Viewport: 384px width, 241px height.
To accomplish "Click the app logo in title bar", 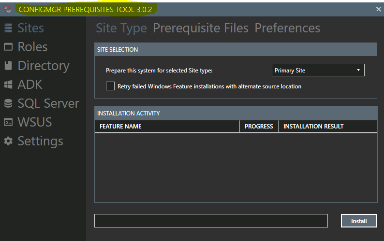I will pyautogui.click(x=7, y=9).
